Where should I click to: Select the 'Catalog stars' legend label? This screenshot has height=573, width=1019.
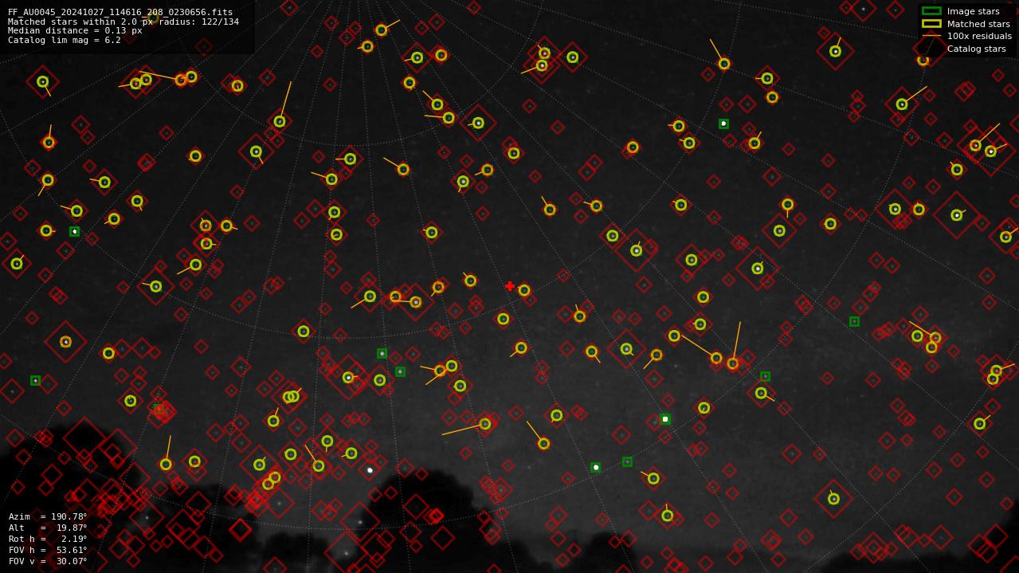[x=976, y=49]
